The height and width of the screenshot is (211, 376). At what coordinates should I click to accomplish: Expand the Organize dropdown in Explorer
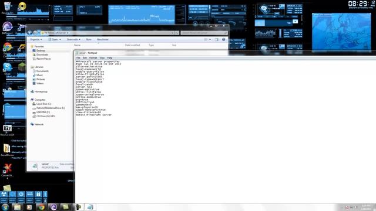coord(36,39)
